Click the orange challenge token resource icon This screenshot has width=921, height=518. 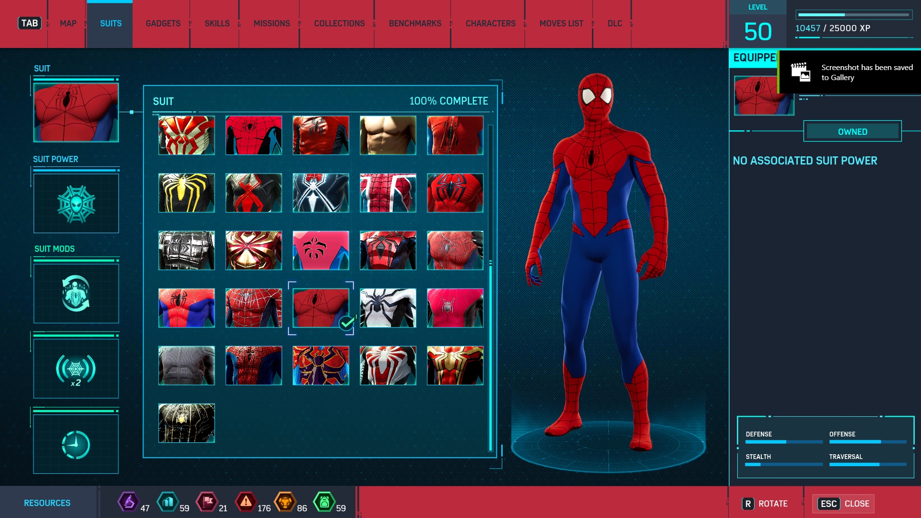(x=285, y=502)
